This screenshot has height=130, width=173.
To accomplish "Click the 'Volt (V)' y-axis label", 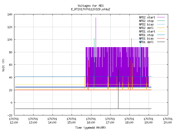I will pyautogui.click(x=3, y=65).
